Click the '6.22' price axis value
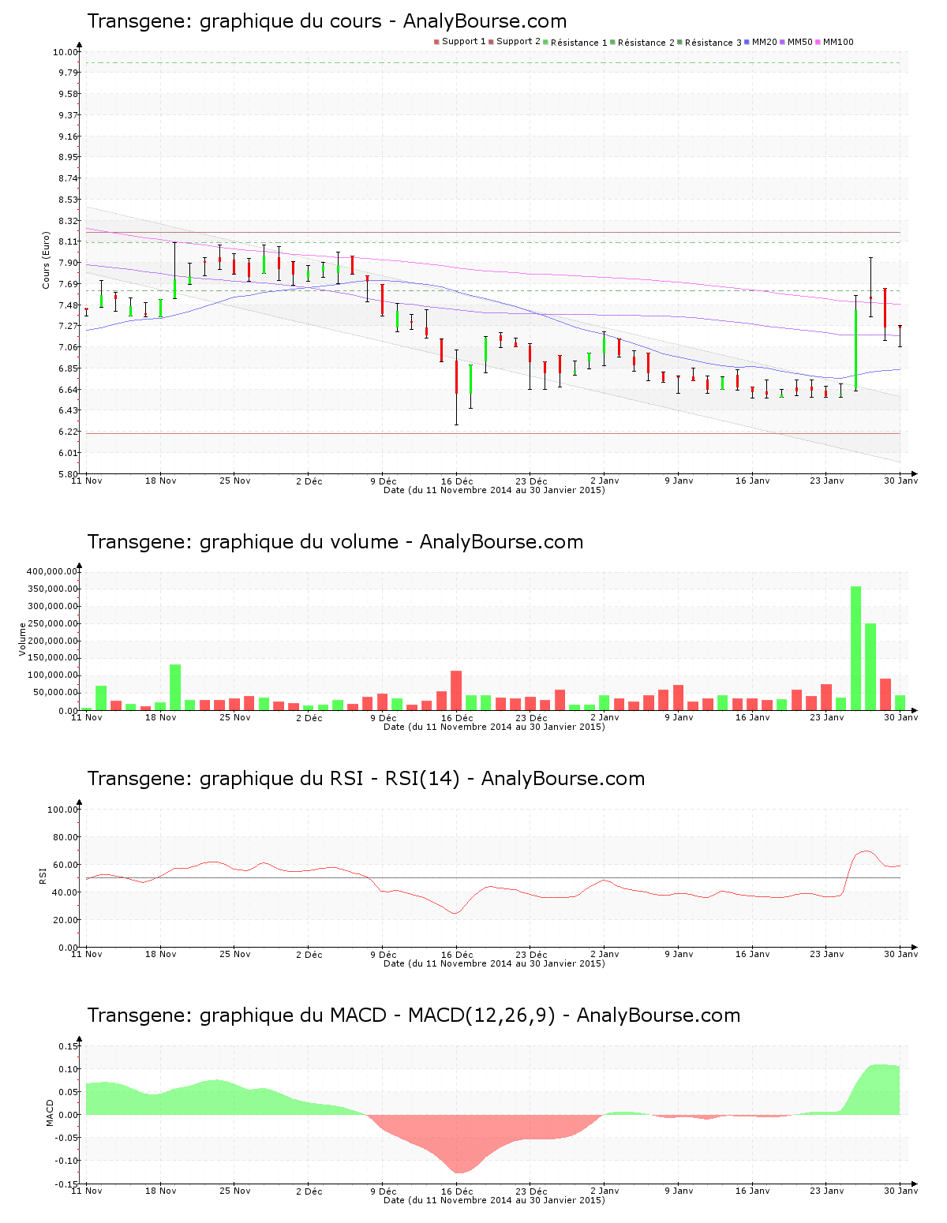The width and height of the screenshot is (947, 1223). [x=68, y=432]
